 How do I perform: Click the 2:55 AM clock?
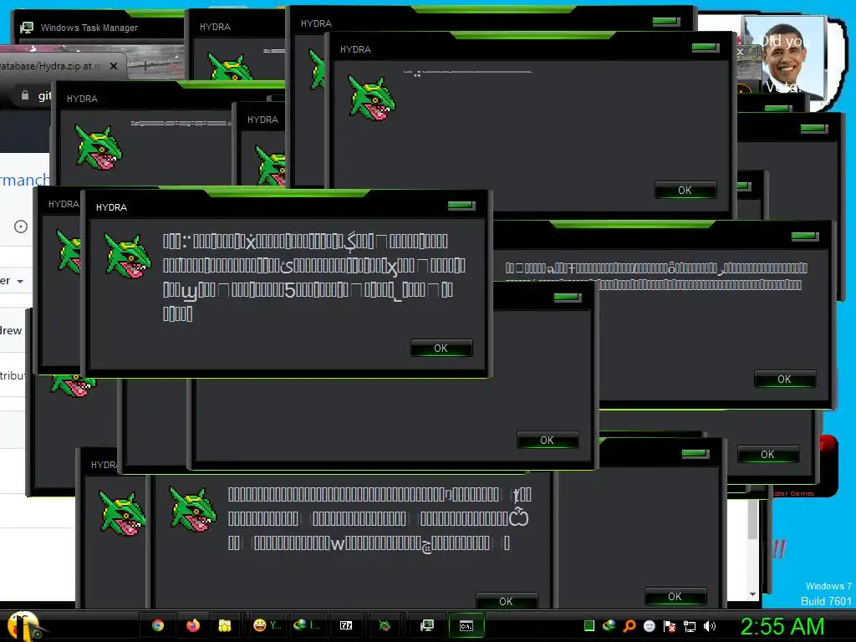(x=782, y=626)
